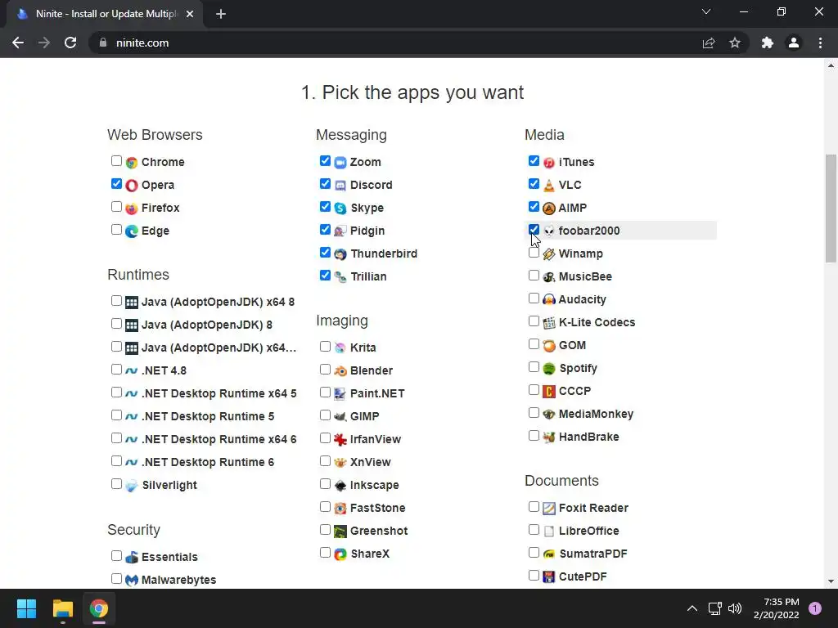Click the Chrome app icon in Web Browsers
The width and height of the screenshot is (838, 628).
pos(132,163)
